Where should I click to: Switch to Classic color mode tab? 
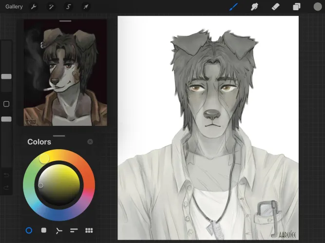point(44,230)
